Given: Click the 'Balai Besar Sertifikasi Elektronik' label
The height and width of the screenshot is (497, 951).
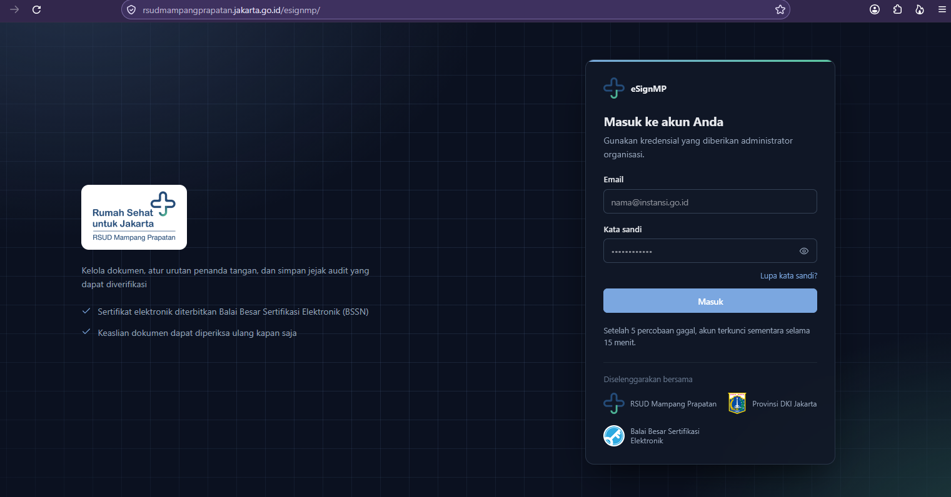Looking at the screenshot, I should [665, 436].
